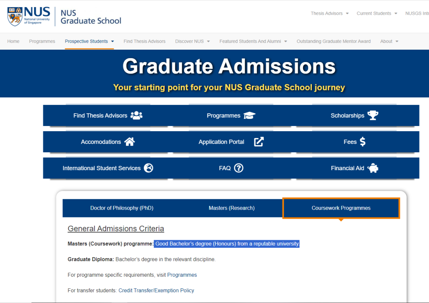The image size is (429, 303).
Task: Expand the Discover NUS menu arrow
Action: pos(208,41)
